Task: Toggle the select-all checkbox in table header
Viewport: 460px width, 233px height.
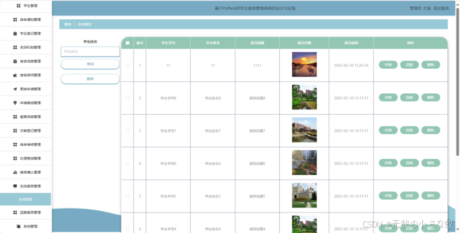Action: click(127, 43)
